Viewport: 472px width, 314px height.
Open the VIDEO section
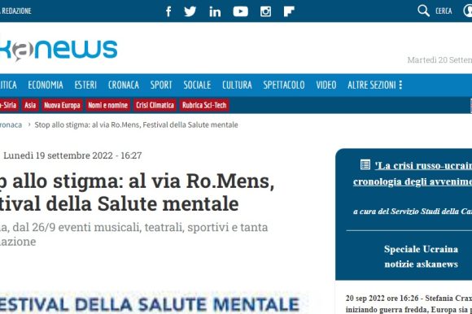pyautogui.click(x=326, y=85)
